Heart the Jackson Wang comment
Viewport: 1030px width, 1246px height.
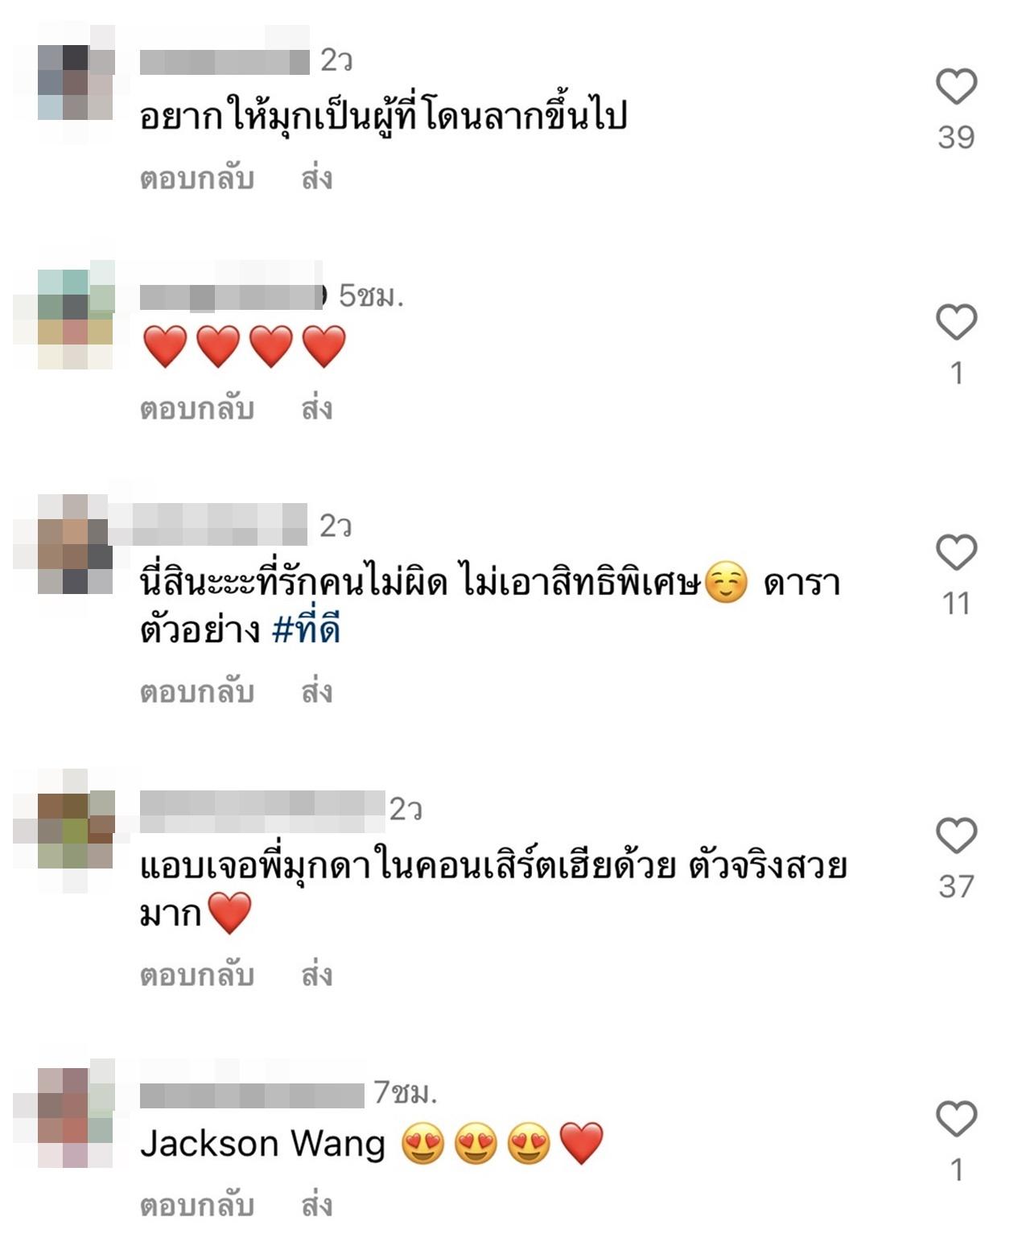pyautogui.click(x=956, y=1119)
